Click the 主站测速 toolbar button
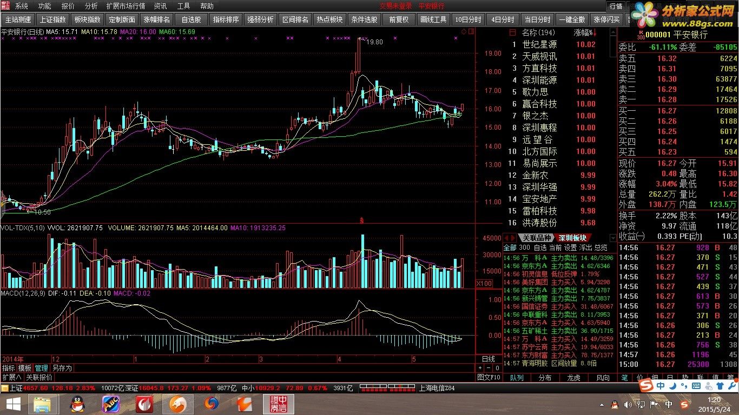This screenshot has width=739, height=415. [18, 19]
